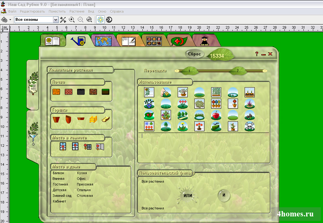This screenshot has width=323, height=223.
Task: Choose the wooden clog-shaped planter
Action: coord(106,119)
